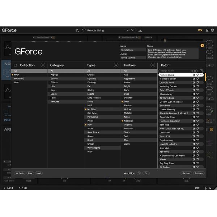The height and width of the screenshot is (217, 217).
Task: Toggle the Audition power button
Action: 139,173
